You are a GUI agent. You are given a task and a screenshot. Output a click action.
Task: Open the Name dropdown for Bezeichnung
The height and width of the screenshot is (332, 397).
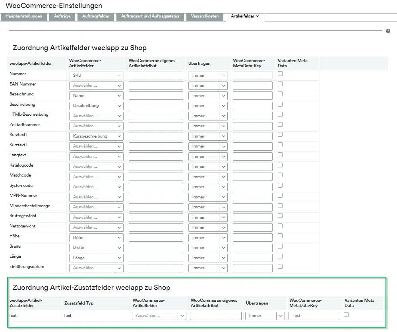point(96,96)
